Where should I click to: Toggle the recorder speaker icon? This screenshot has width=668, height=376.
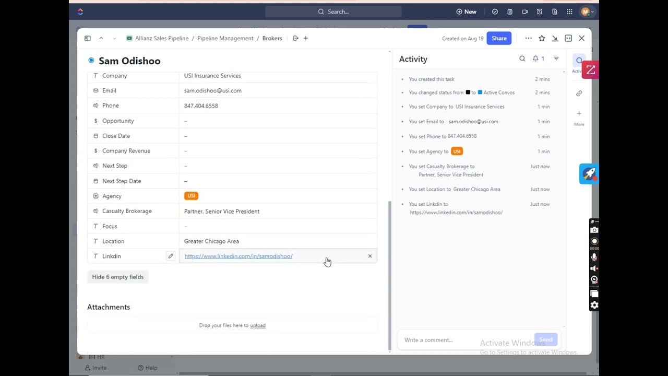click(x=594, y=268)
